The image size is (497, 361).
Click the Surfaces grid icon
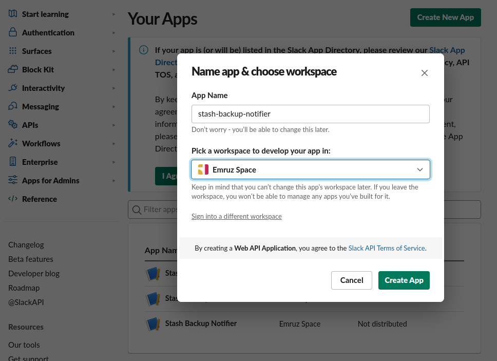(x=13, y=51)
